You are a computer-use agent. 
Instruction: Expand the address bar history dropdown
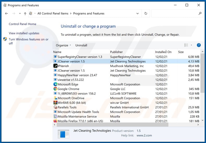point(137,13)
